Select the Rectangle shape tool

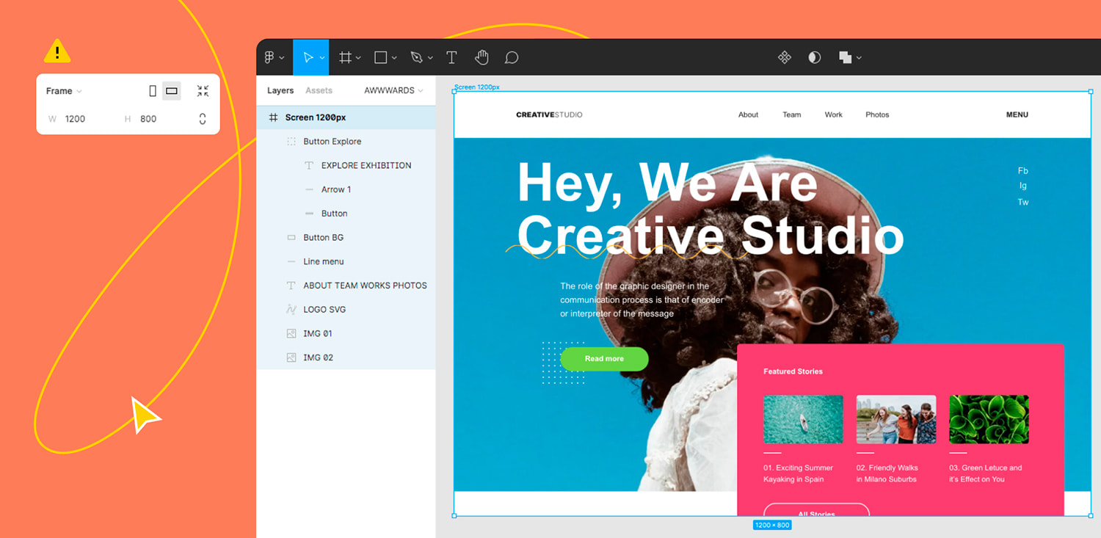tap(381, 57)
